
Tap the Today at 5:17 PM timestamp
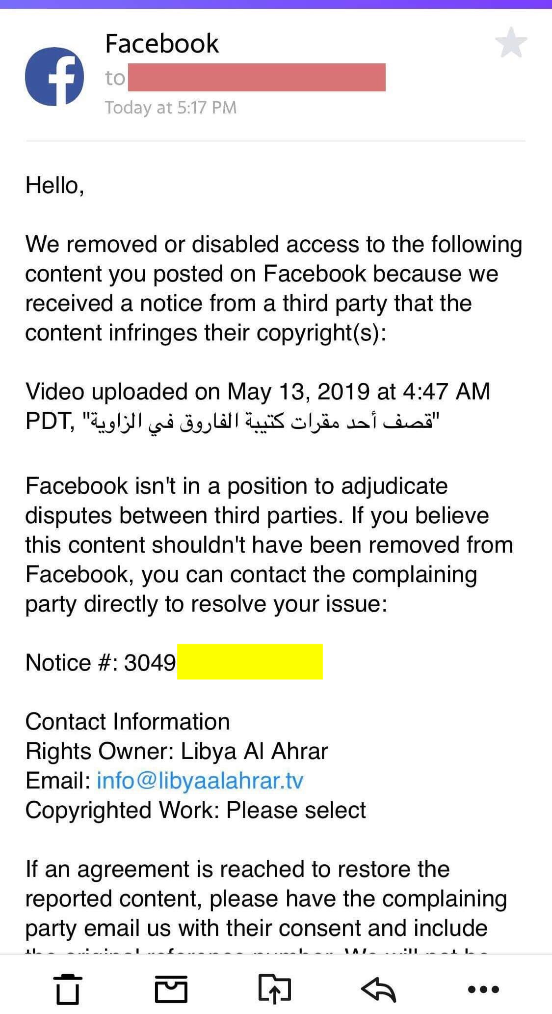tap(171, 107)
